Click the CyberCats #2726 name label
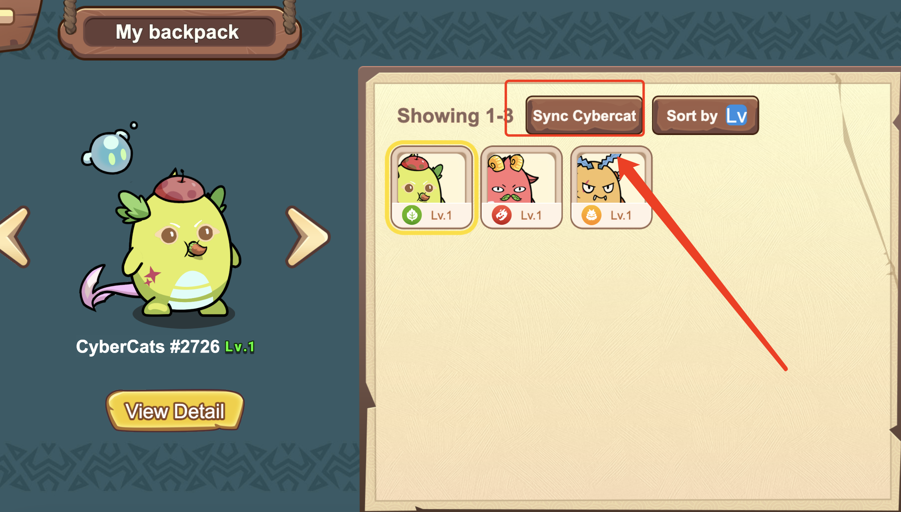The height and width of the screenshot is (512, 901). click(148, 347)
